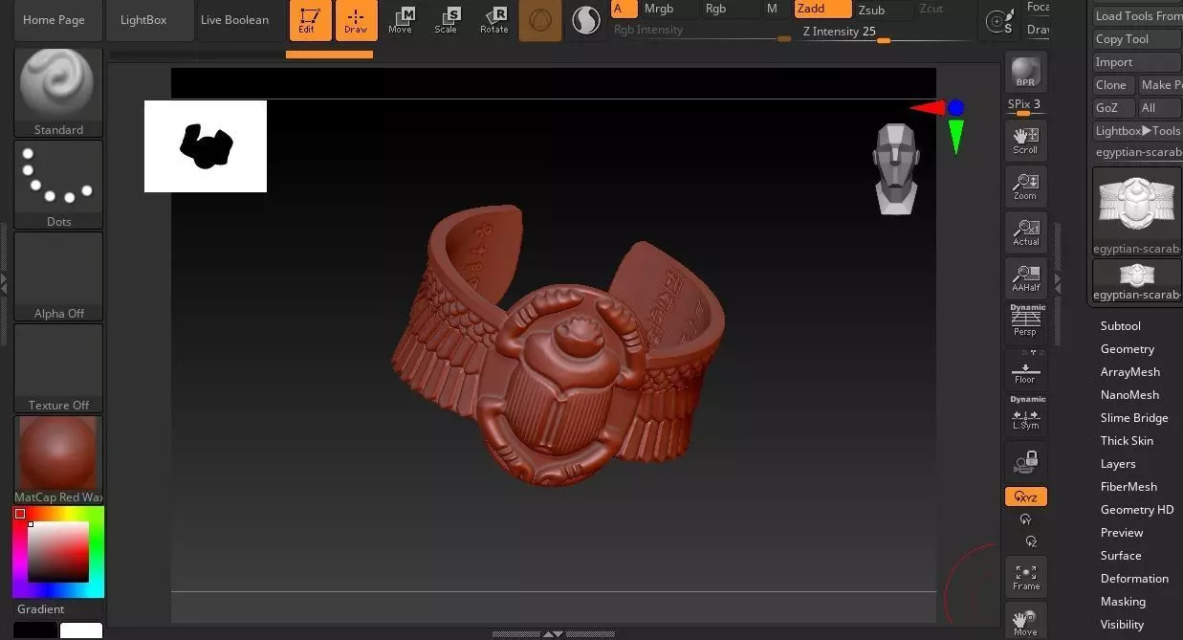Click the Import button
Image resolution: width=1183 pixels, height=640 pixels.
1136,62
